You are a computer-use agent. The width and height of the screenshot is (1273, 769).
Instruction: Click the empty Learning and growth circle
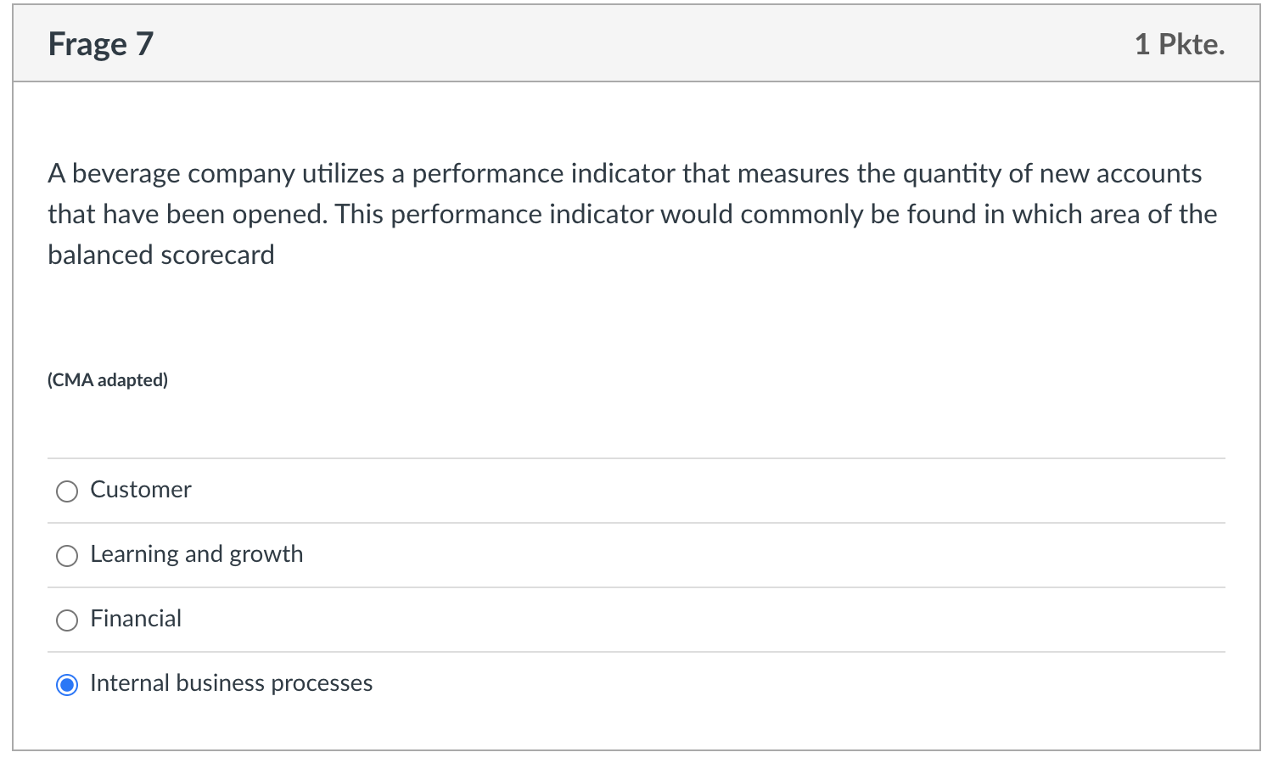tap(67, 556)
